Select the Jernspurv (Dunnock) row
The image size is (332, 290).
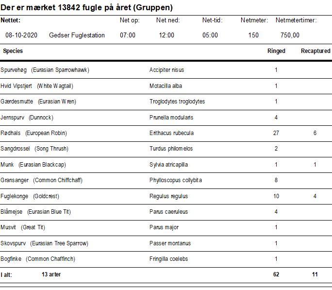point(166,118)
